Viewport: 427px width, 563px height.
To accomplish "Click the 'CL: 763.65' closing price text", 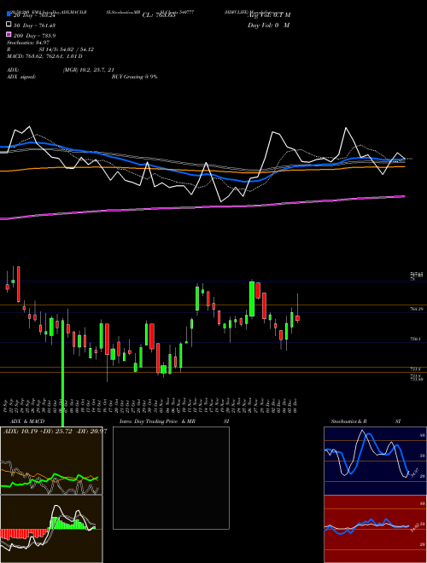I will (159, 15).
